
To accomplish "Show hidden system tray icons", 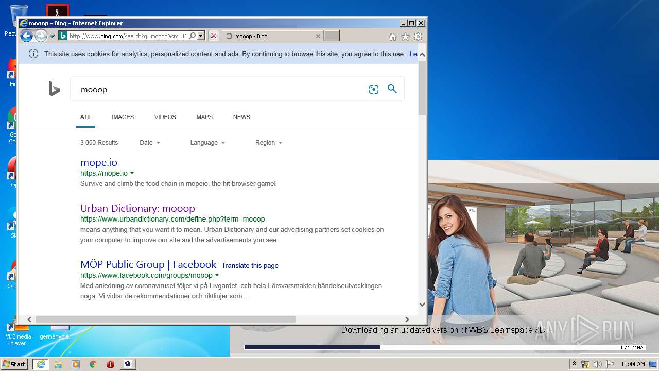I will (x=574, y=364).
